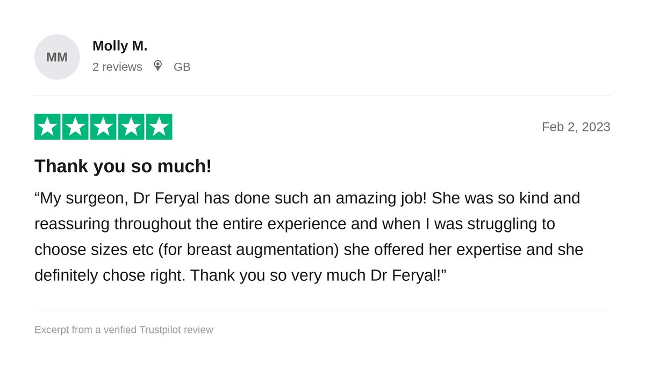Click the line starting 'reassuring throughout'
The width and height of the screenshot is (645, 371).
click(x=295, y=224)
